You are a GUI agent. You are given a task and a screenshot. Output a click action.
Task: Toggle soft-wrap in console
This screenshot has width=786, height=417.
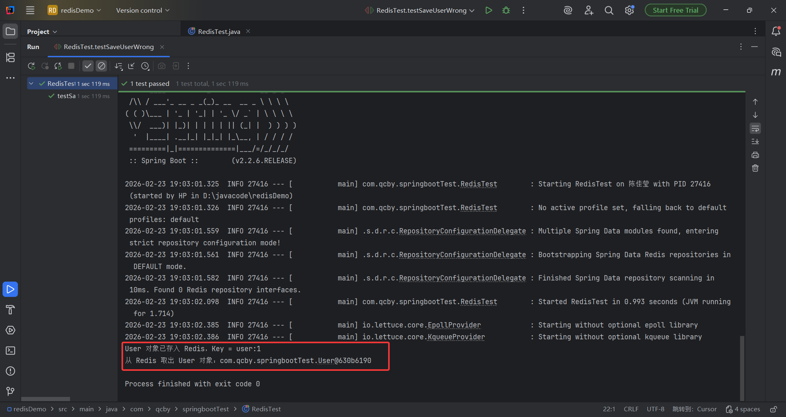coord(755,128)
